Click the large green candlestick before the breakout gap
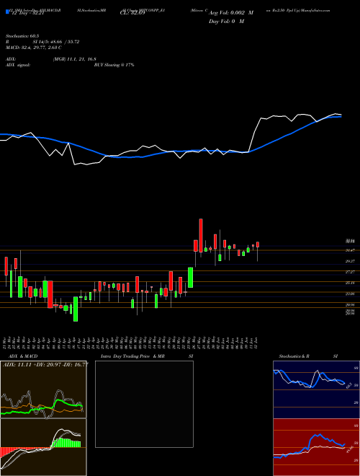Image resolution: width=360 pixels, height=476 pixels. tap(191, 278)
